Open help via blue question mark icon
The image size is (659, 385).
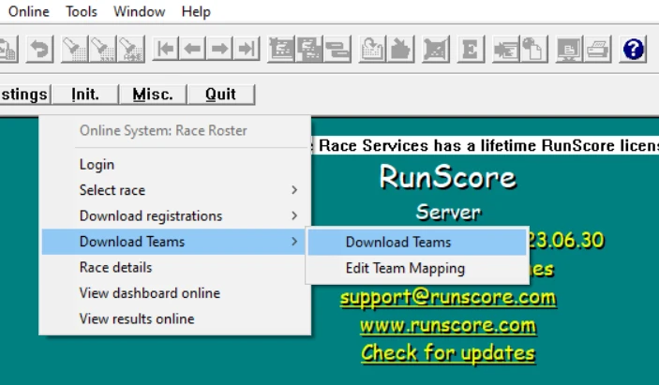click(x=633, y=50)
